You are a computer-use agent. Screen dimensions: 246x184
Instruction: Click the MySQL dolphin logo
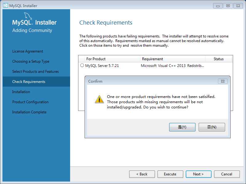point(28,16)
